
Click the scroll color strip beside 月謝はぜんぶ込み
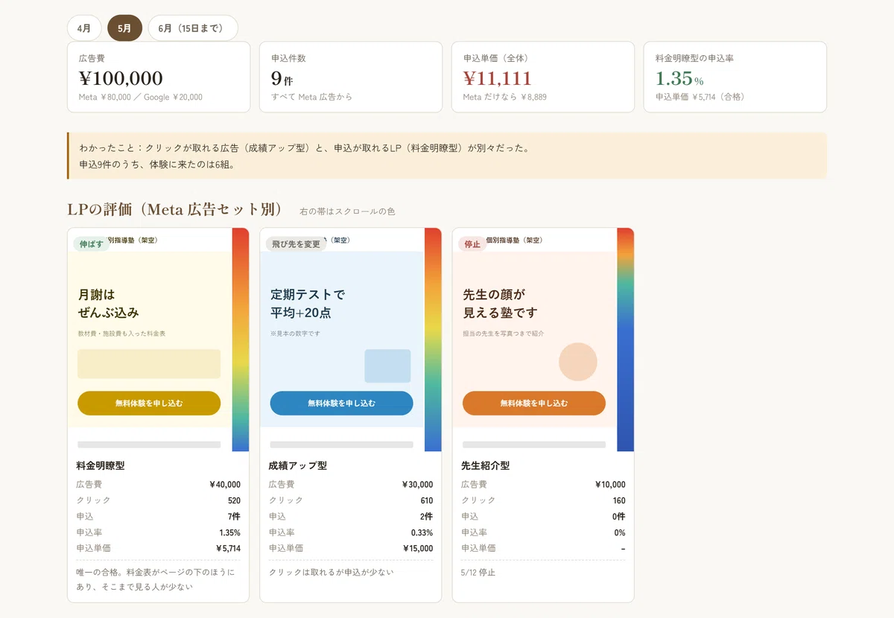[240, 340]
